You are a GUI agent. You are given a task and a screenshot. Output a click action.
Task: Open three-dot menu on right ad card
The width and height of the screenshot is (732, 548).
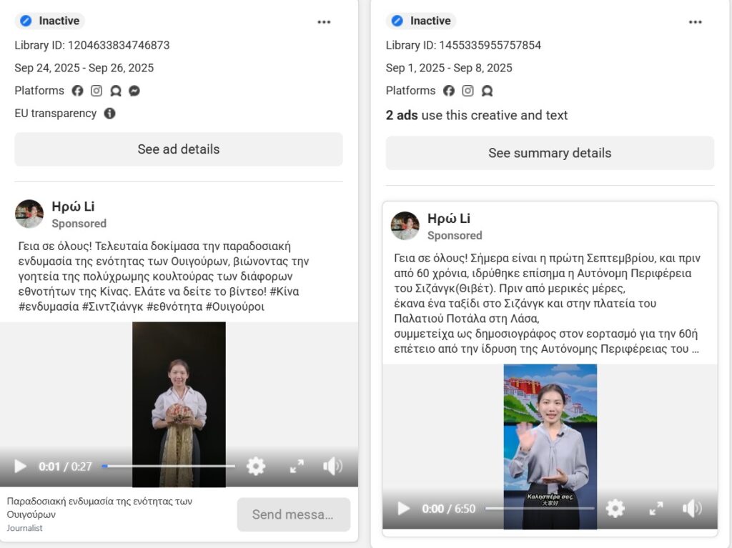point(695,22)
